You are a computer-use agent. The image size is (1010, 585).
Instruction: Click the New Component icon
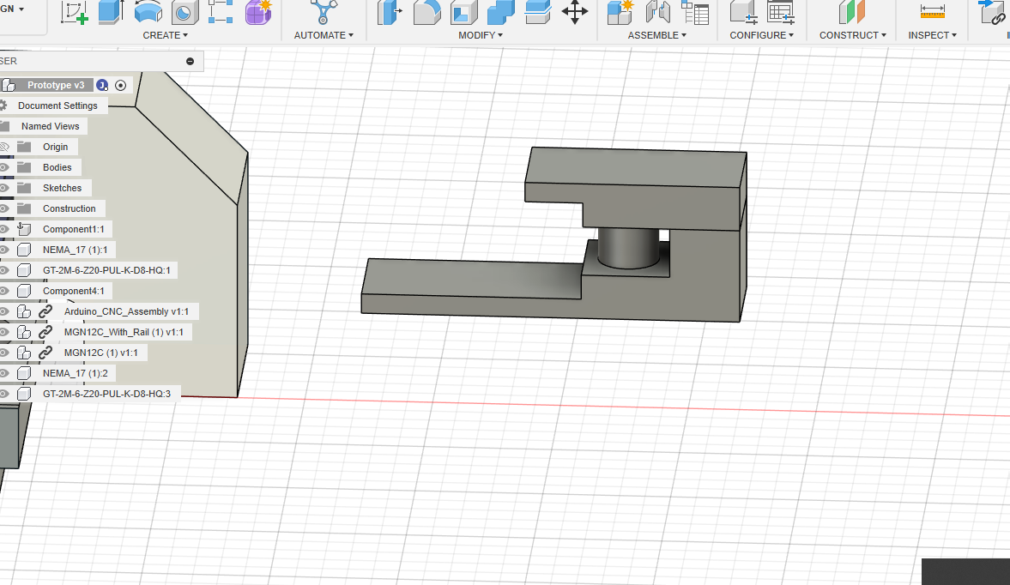coord(620,12)
